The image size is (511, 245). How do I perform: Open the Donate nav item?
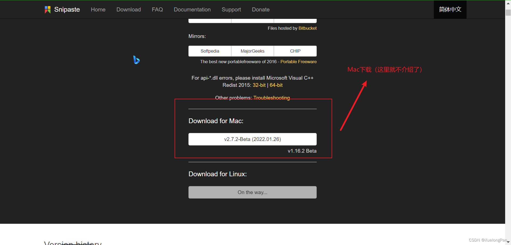pos(261,10)
